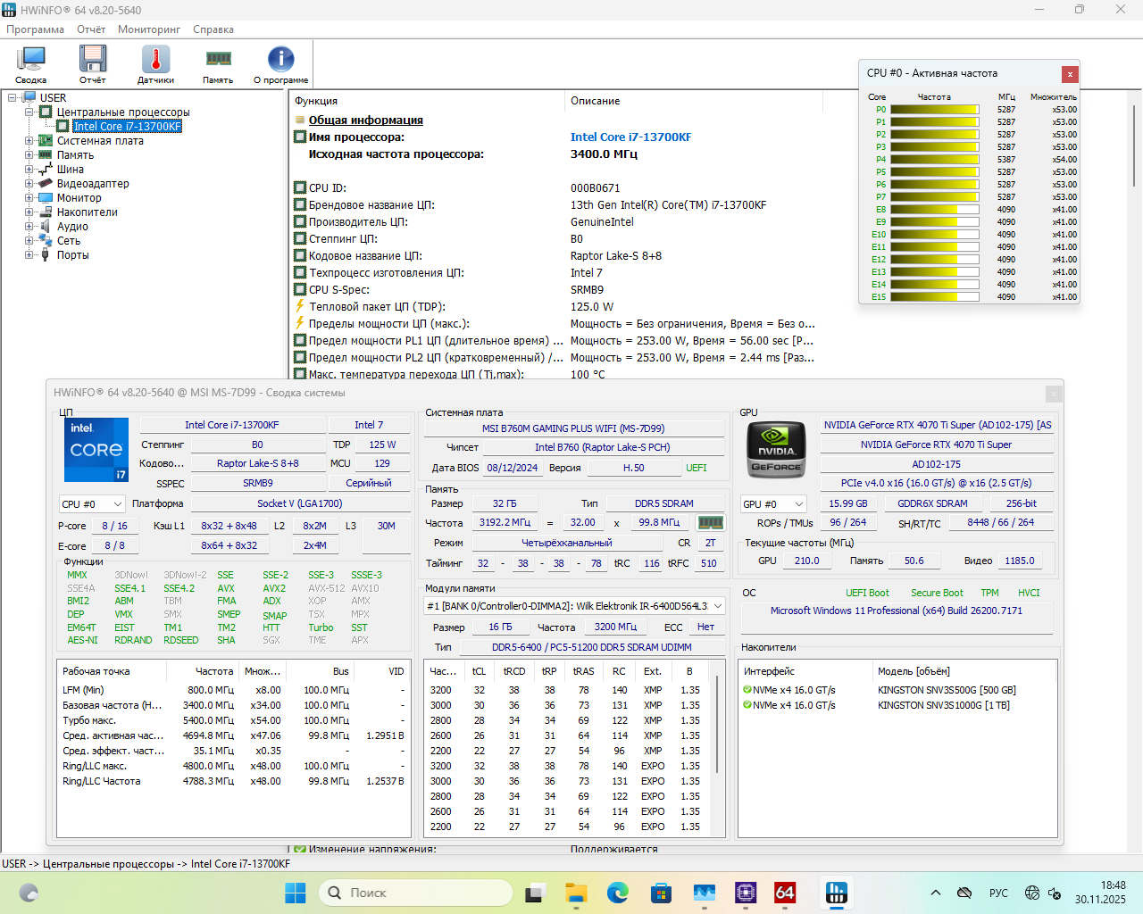Select the Intel Core i7-13700KF tree item
Image resolution: width=1143 pixels, height=914 pixels.
point(128,127)
